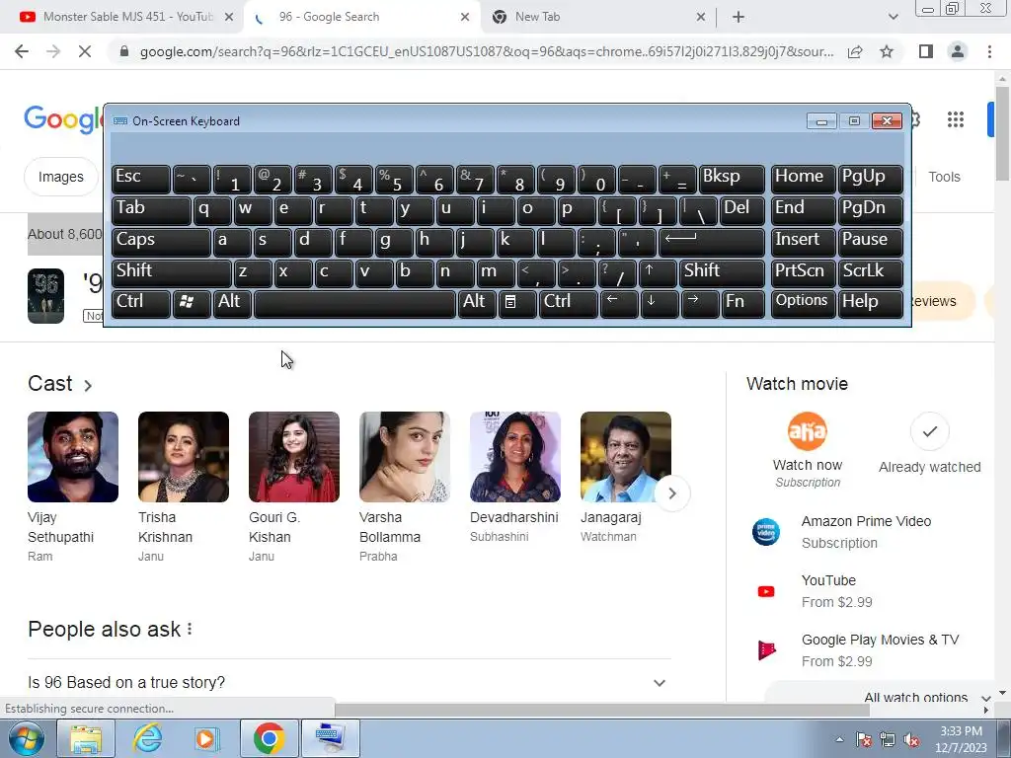This screenshot has height=758, width=1011.
Task: Open Chrome profile avatar icon
Action: coord(958,51)
